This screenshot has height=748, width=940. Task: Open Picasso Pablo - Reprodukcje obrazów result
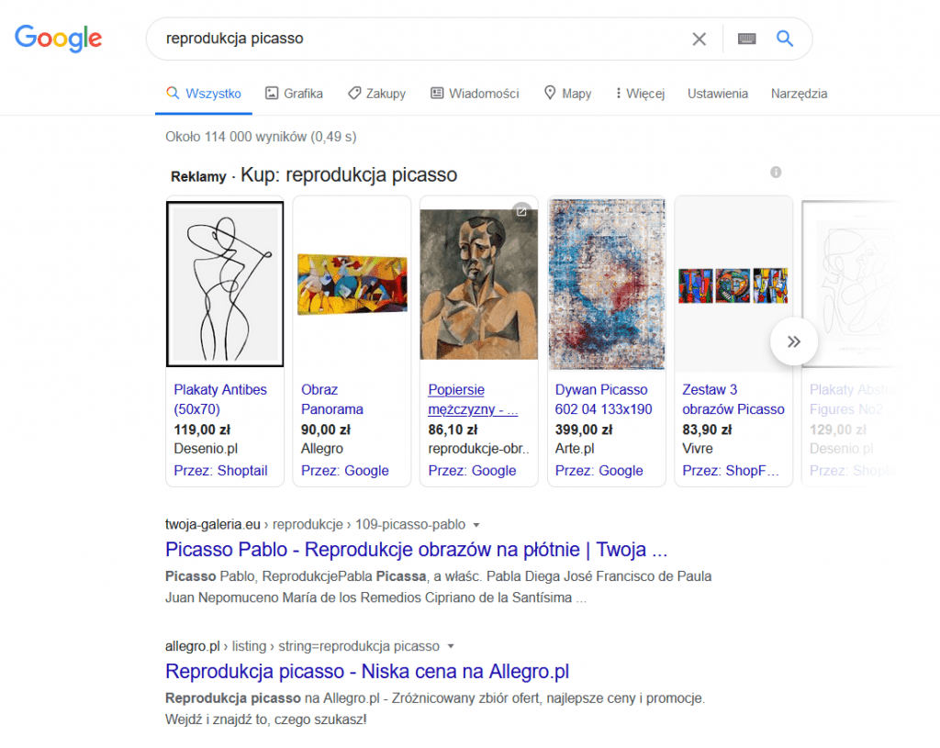[x=416, y=549]
